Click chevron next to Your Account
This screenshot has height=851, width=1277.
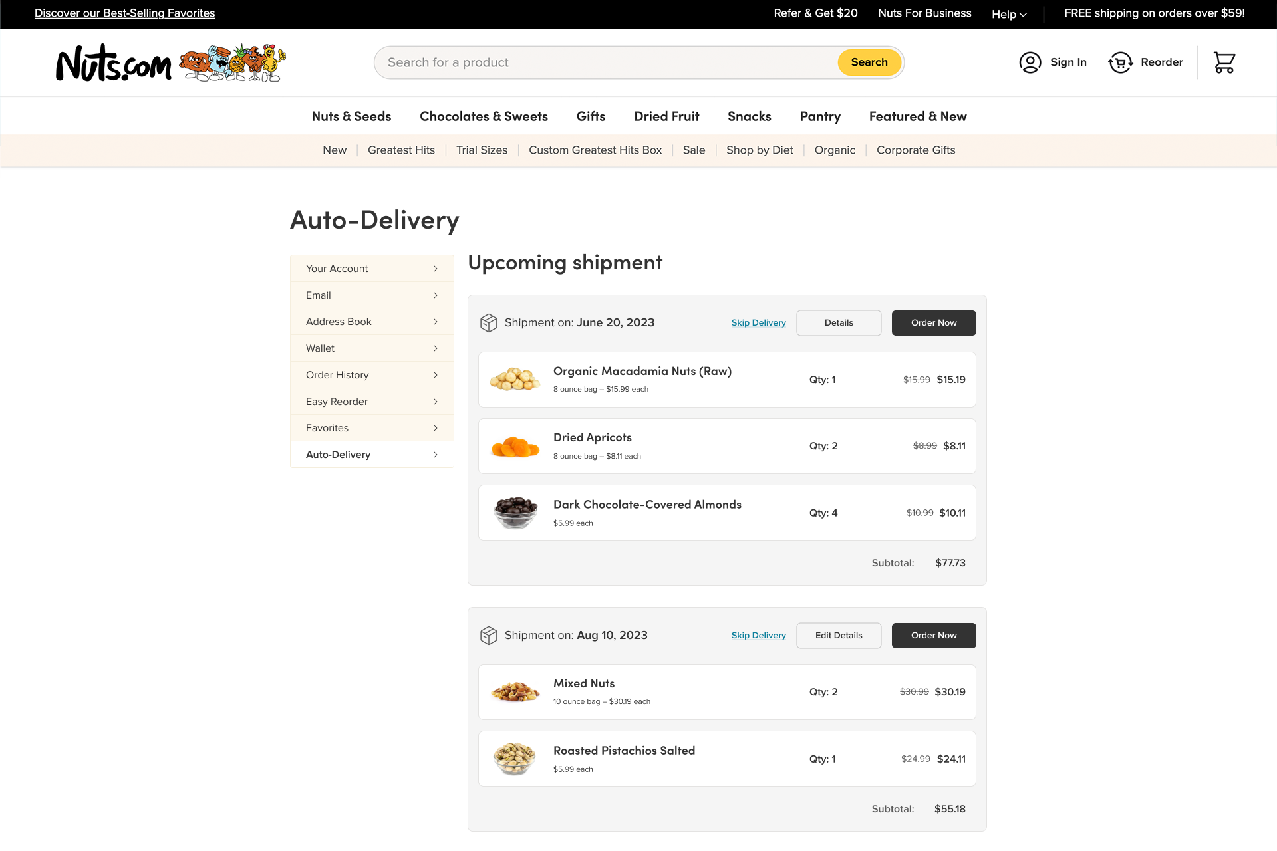click(x=436, y=269)
